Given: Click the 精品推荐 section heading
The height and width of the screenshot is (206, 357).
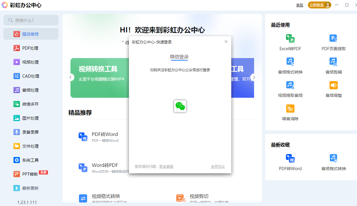Looking at the screenshot, I should coord(80,113).
